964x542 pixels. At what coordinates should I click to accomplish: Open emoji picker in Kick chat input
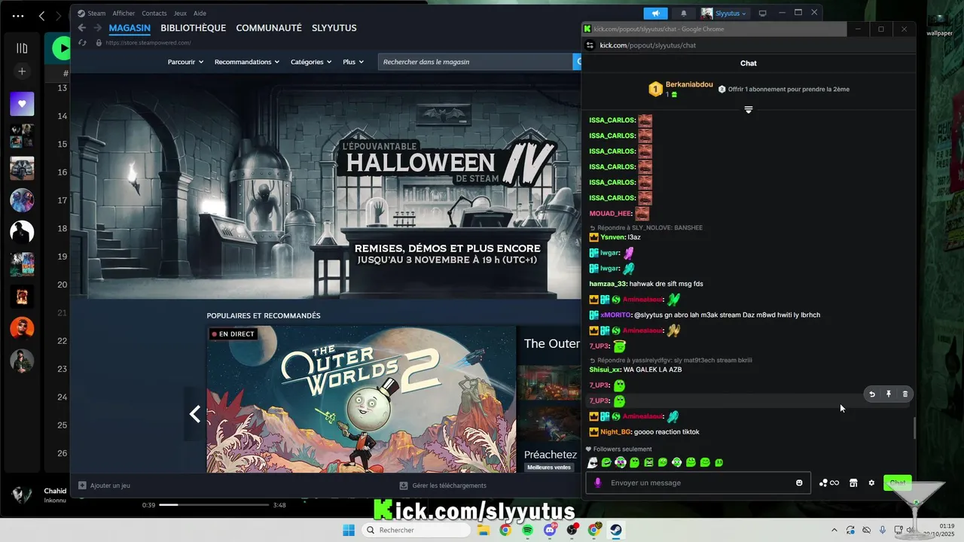click(x=799, y=483)
